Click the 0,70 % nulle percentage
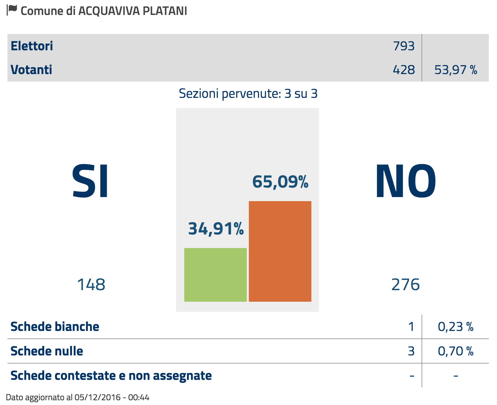The height and width of the screenshot is (405, 497). coord(456,351)
